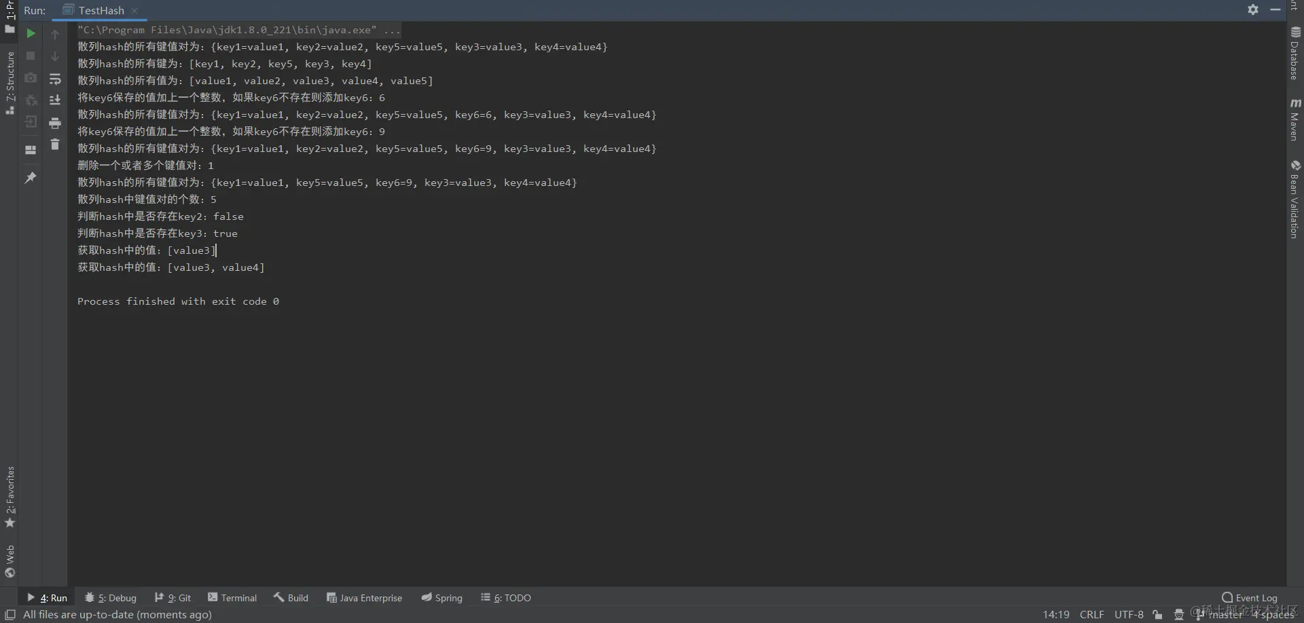The width and height of the screenshot is (1304, 623).
Task: Click the line listing values [value1, value2...]
Action: point(255,81)
